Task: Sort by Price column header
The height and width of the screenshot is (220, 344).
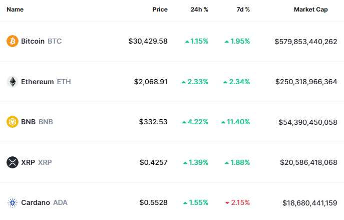Action: point(160,10)
